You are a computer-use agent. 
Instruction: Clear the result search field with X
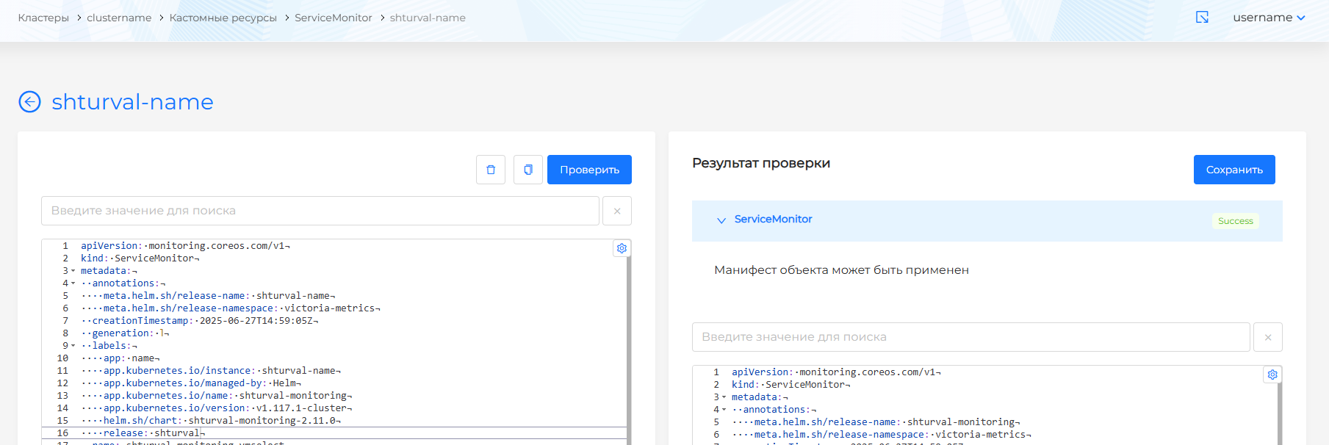tap(1267, 337)
